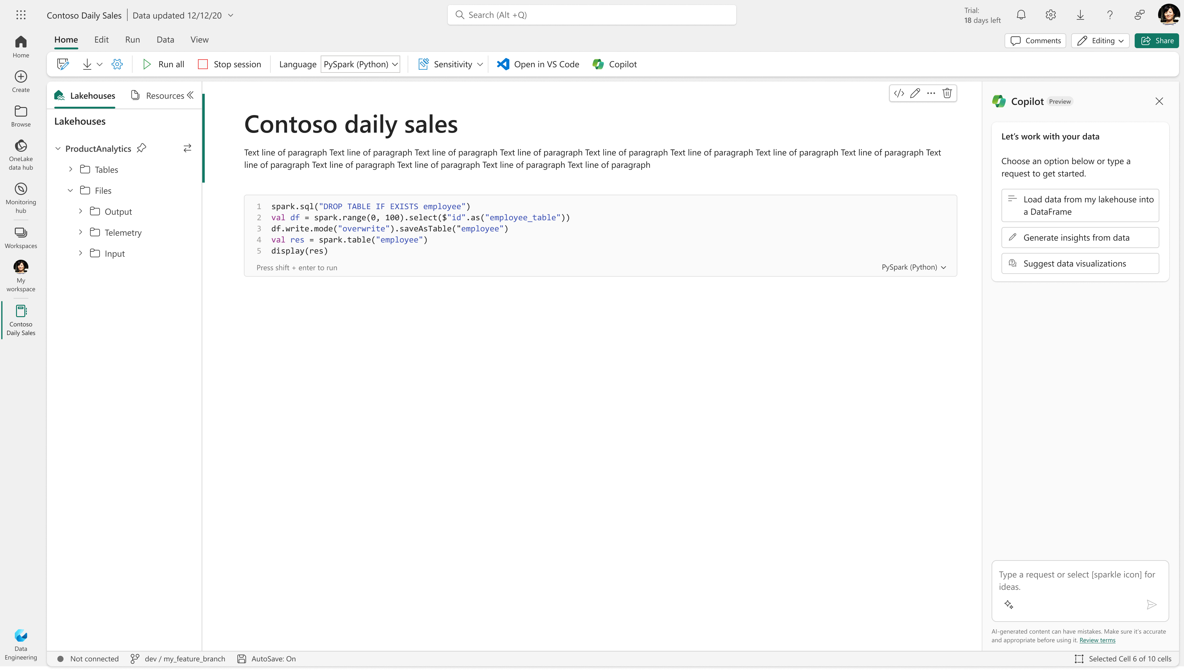Open the Review terms link
The height and width of the screenshot is (670, 1184).
[1097, 640]
